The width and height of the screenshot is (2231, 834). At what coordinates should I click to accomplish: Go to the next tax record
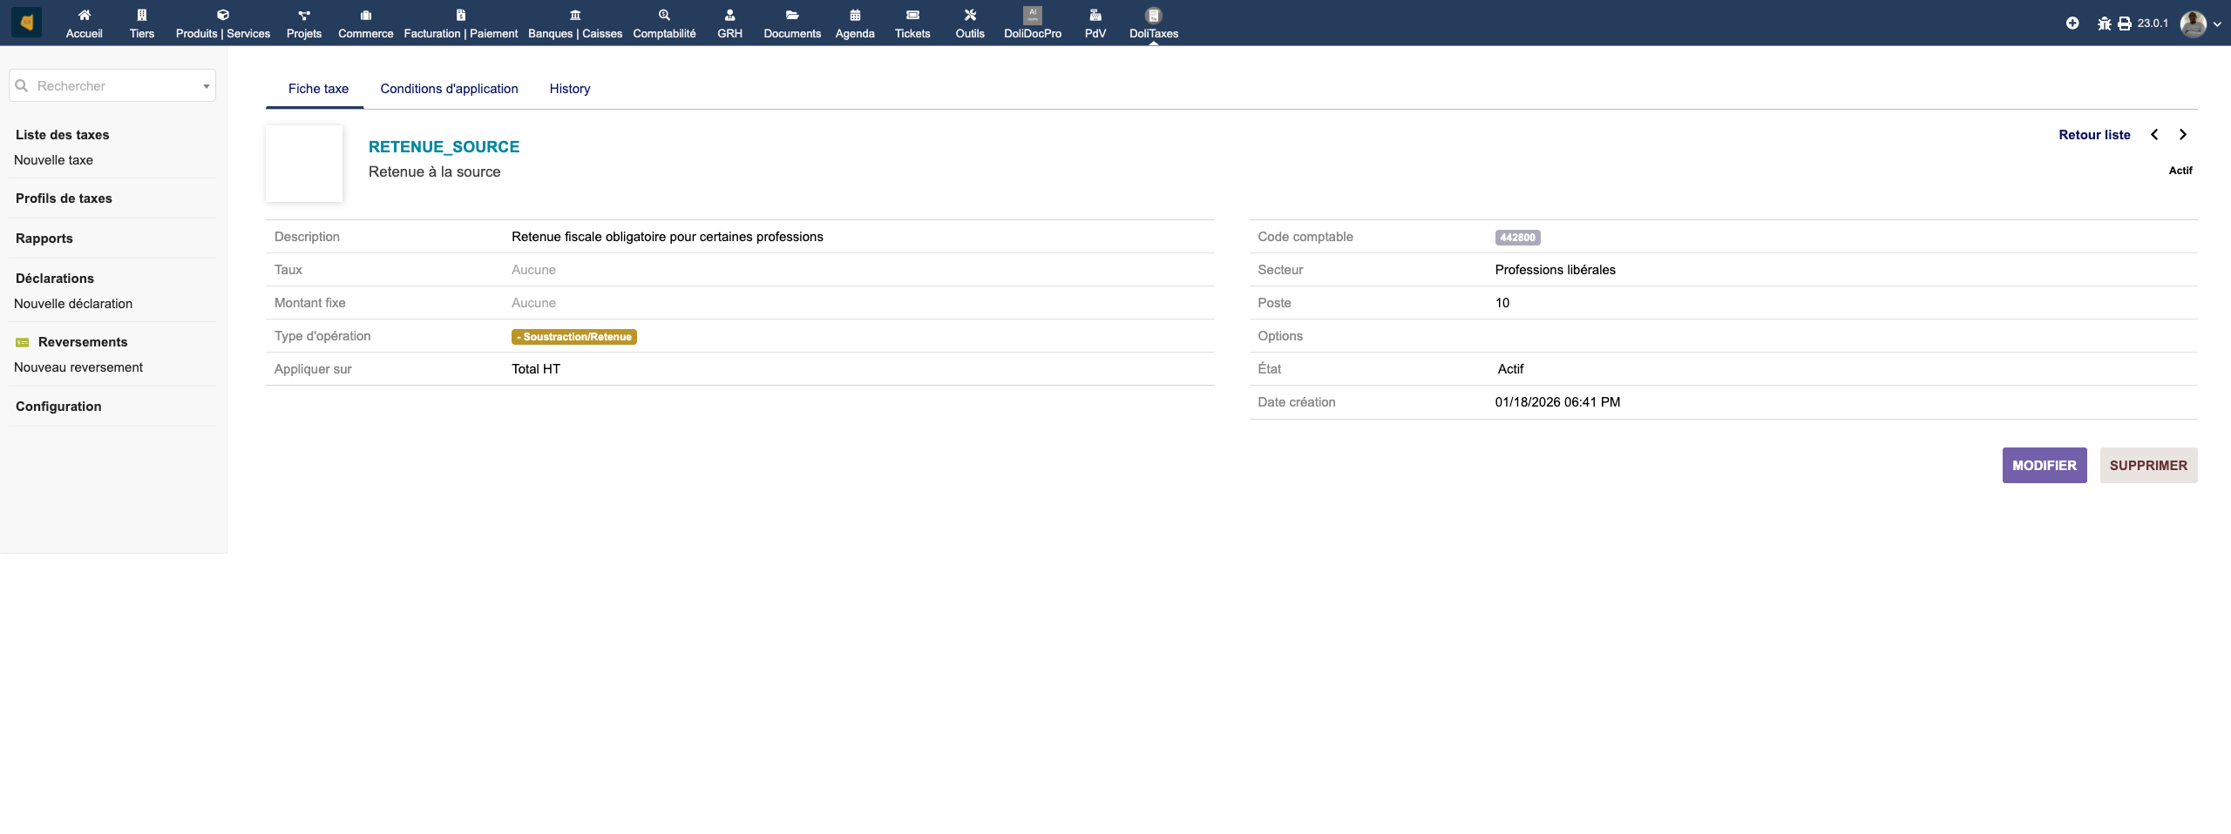2183,135
